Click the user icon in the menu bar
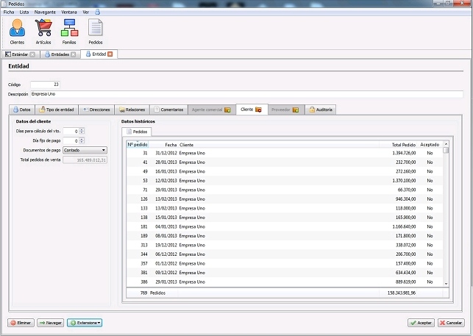The height and width of the screenshot is (336, 473). 99,12
